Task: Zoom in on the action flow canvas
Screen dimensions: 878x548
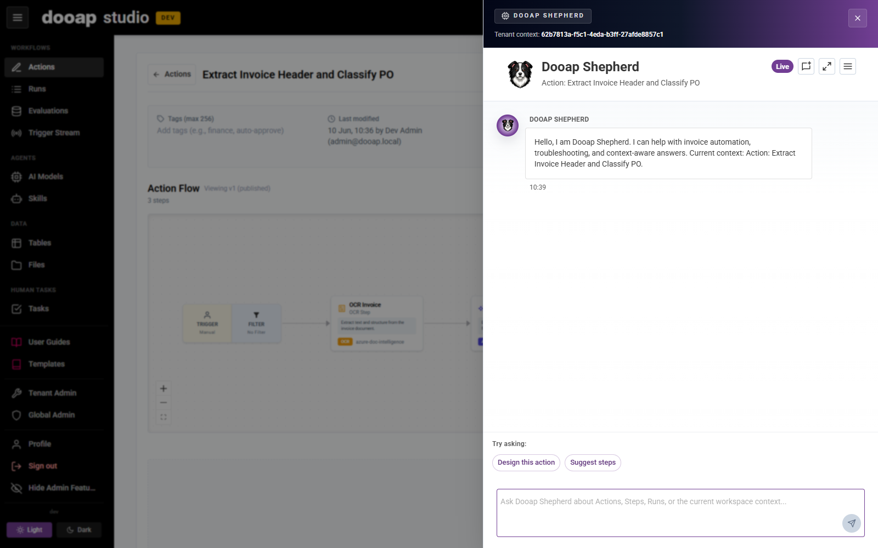Action: coord(164,389)
